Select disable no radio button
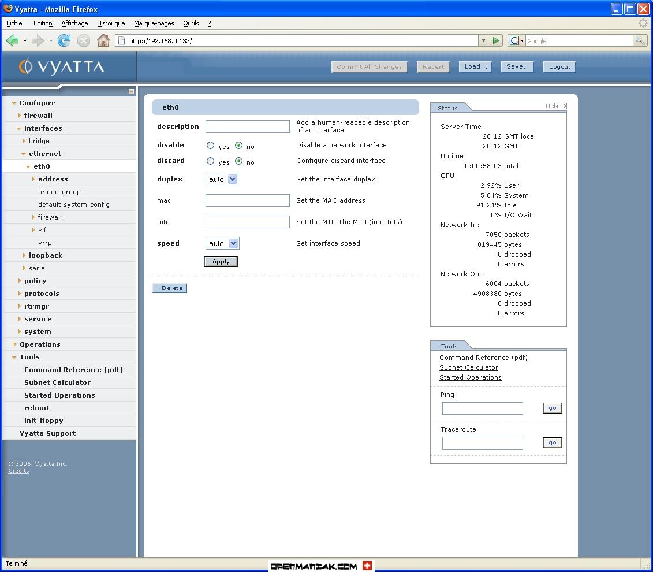 238,146
